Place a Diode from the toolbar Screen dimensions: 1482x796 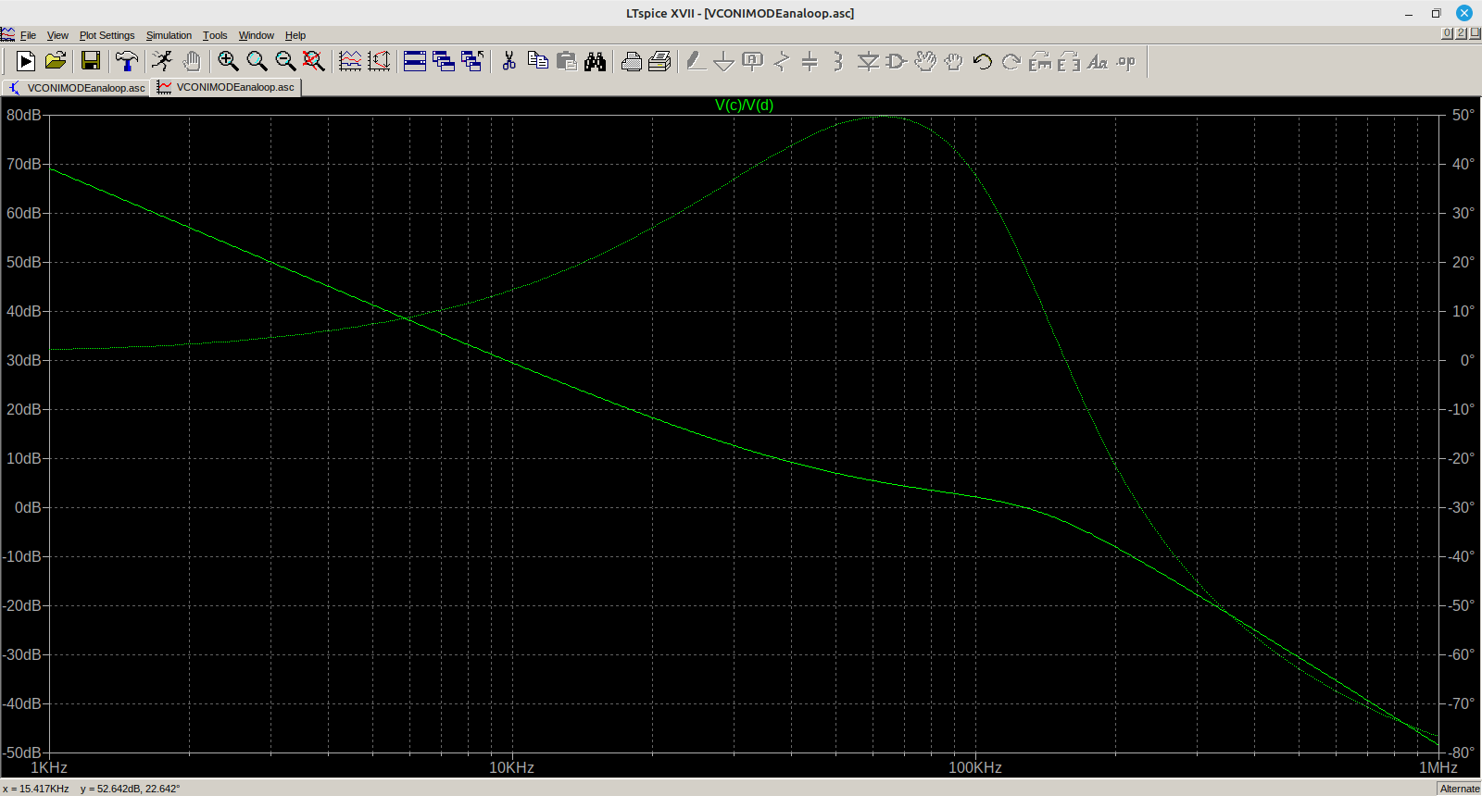(x=868, y=61)
